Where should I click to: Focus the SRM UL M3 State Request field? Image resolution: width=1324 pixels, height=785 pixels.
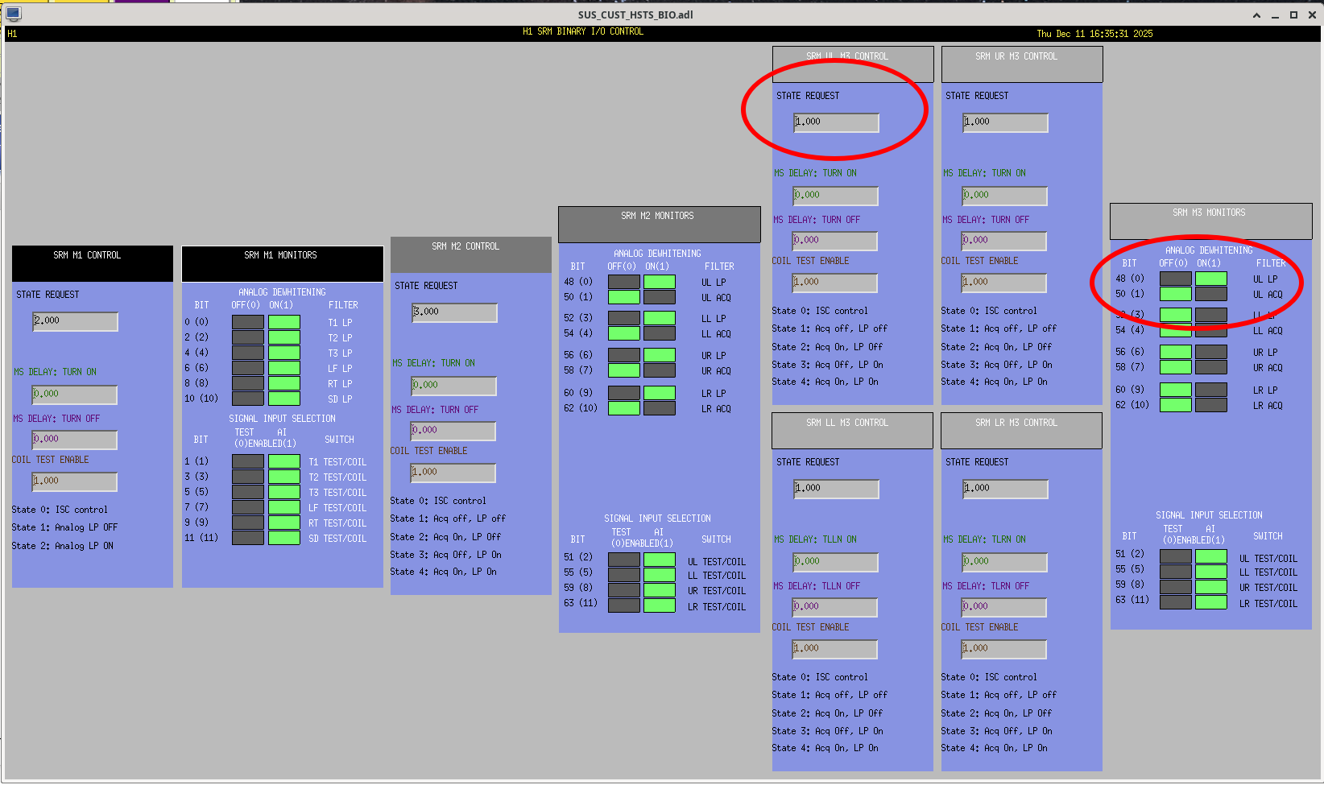pyautogui.click(x=836, y=122)
